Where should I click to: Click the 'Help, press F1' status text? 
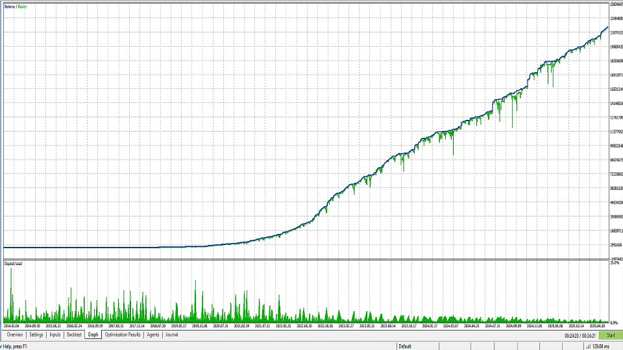coord(14,346)
